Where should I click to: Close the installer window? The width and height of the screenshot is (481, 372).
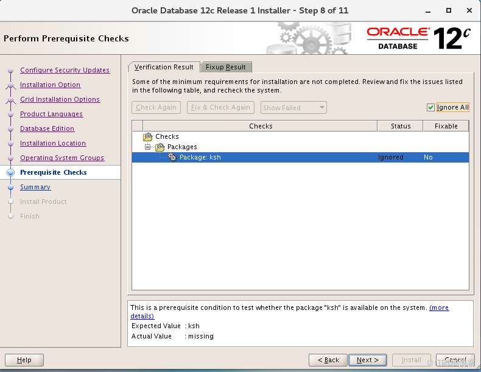(x=469, y=10)
